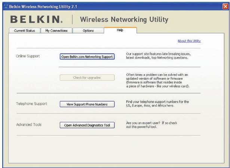Click the BELKIN logo
Viewport: 230px width, 168px height.
click(x=36, y=19)
